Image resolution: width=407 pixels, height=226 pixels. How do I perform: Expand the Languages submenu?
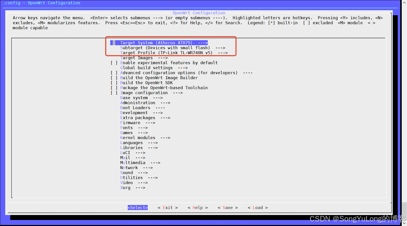click(139, 143)
